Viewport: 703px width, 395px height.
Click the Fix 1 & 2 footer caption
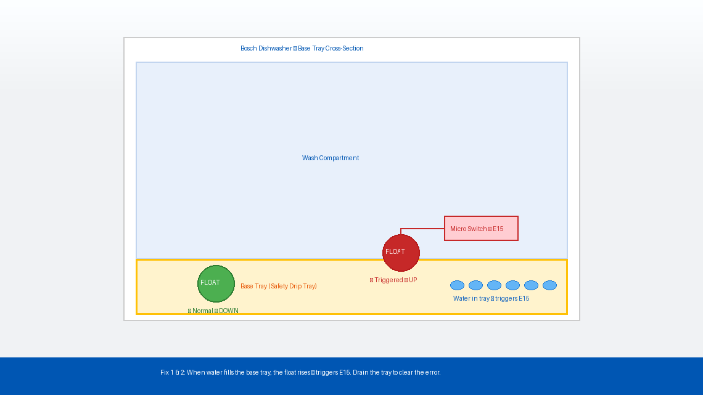pyautogui.click(x=300, y=373)
